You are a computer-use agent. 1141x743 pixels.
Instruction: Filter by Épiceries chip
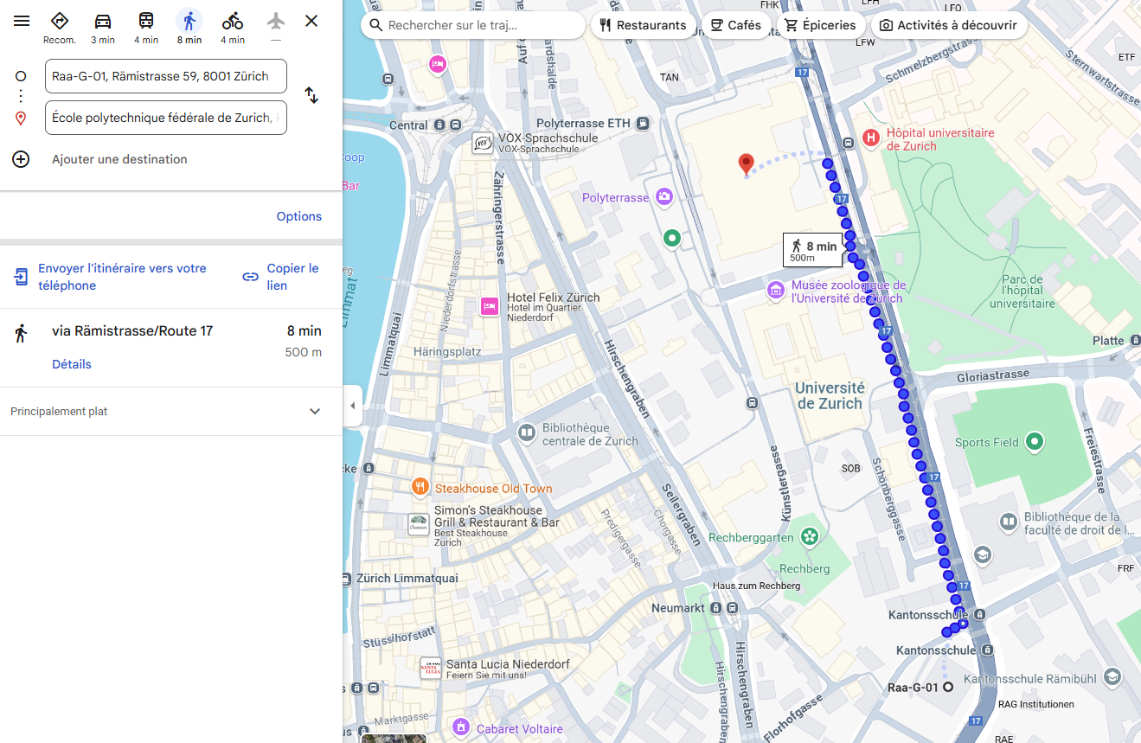pyautogui.click(x=820, y=25)
